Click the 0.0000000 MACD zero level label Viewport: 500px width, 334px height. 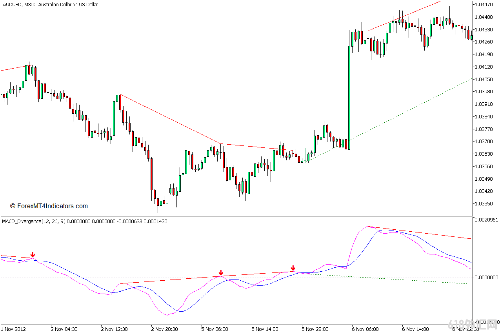pyautogui.click(x=485, y=277)
